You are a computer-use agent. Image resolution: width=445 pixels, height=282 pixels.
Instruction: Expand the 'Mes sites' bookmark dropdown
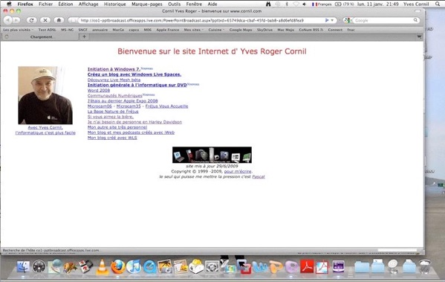(x=194, y=30)
